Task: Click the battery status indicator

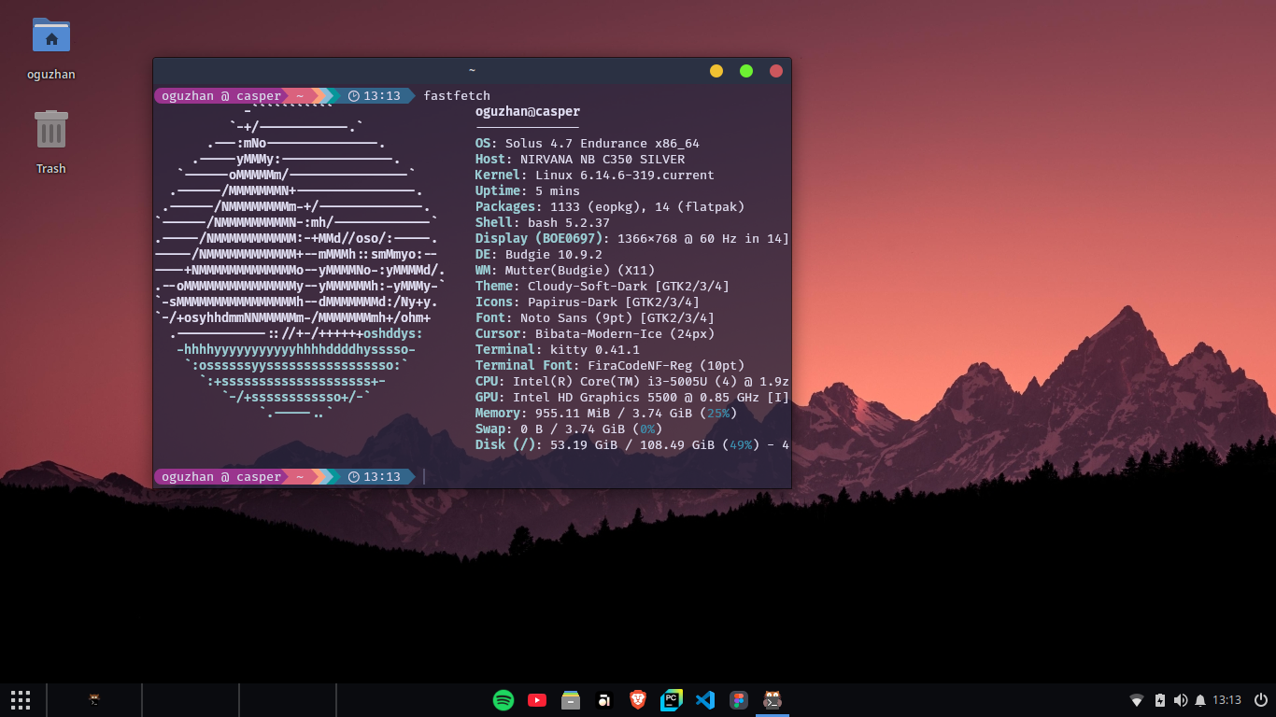Action: tap(1160, 699)
